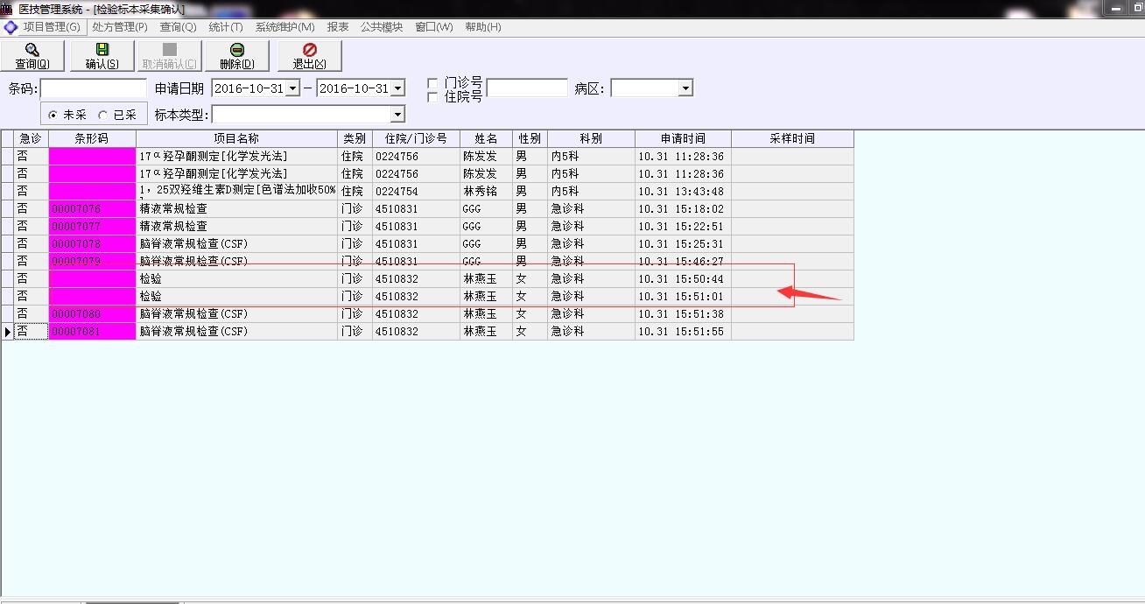Open the 系统维护(M) menu
The image size is (1145, 604).
pos(284,27)
